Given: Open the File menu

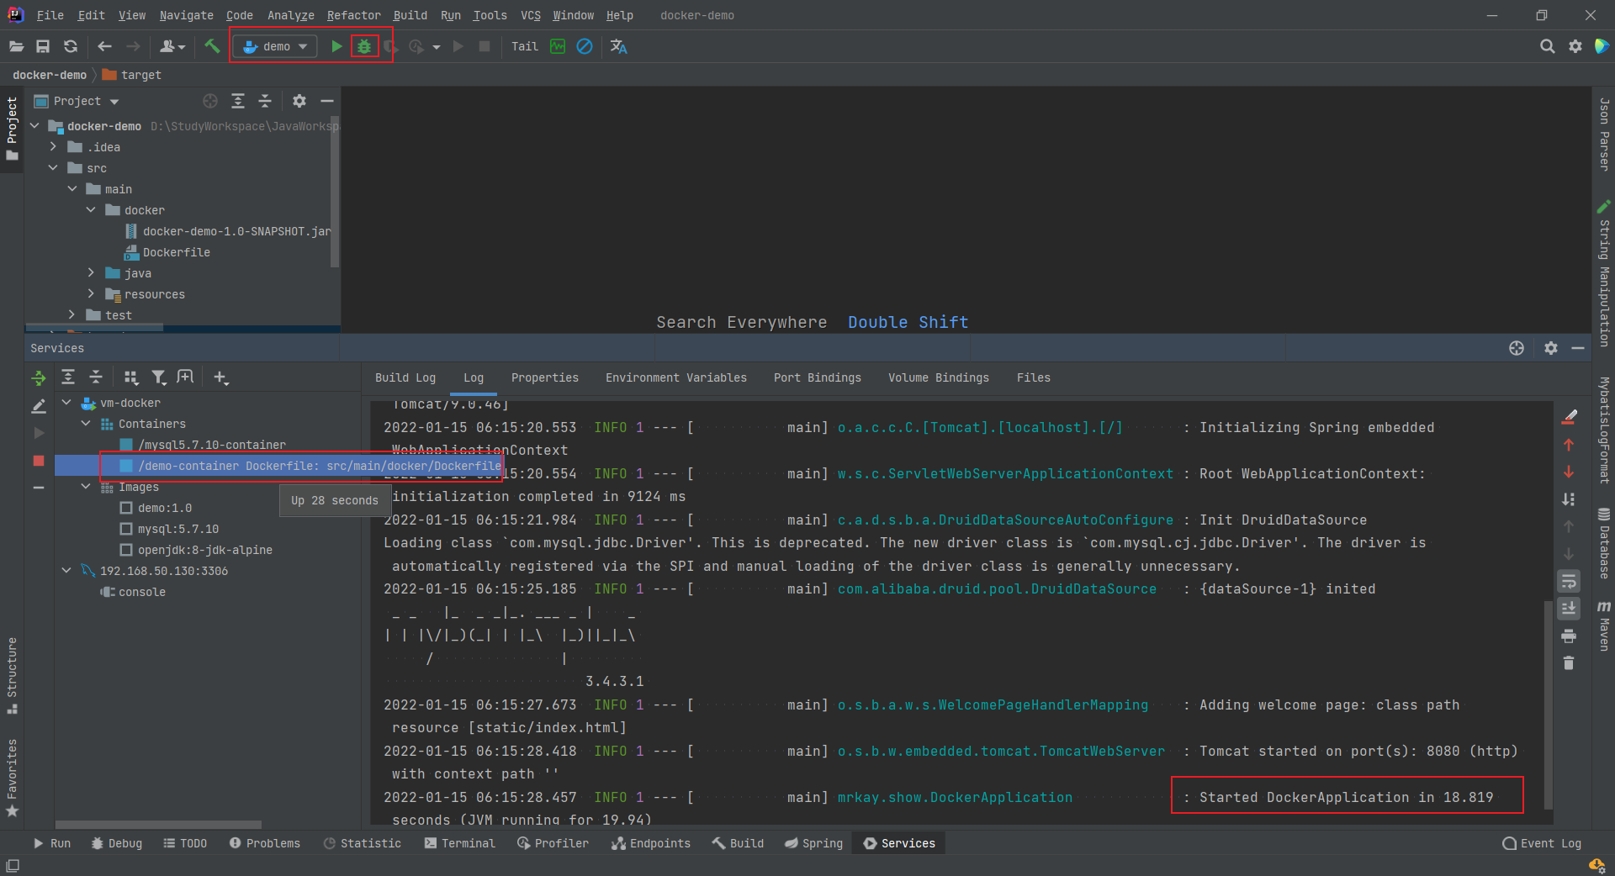Looking at the screenshot, I should (50, 15).
